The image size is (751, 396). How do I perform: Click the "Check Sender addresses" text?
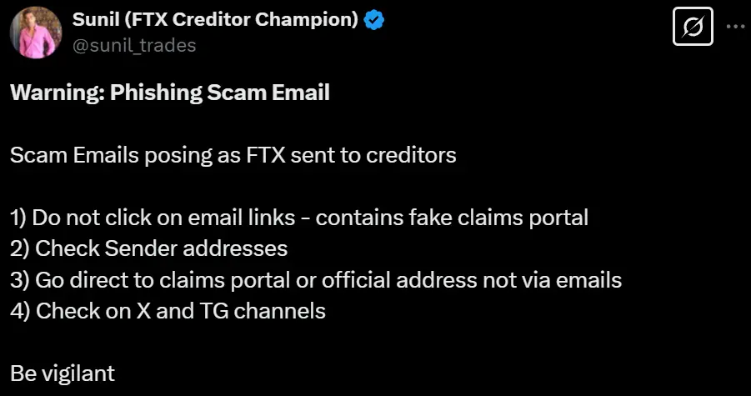[162, 248]
